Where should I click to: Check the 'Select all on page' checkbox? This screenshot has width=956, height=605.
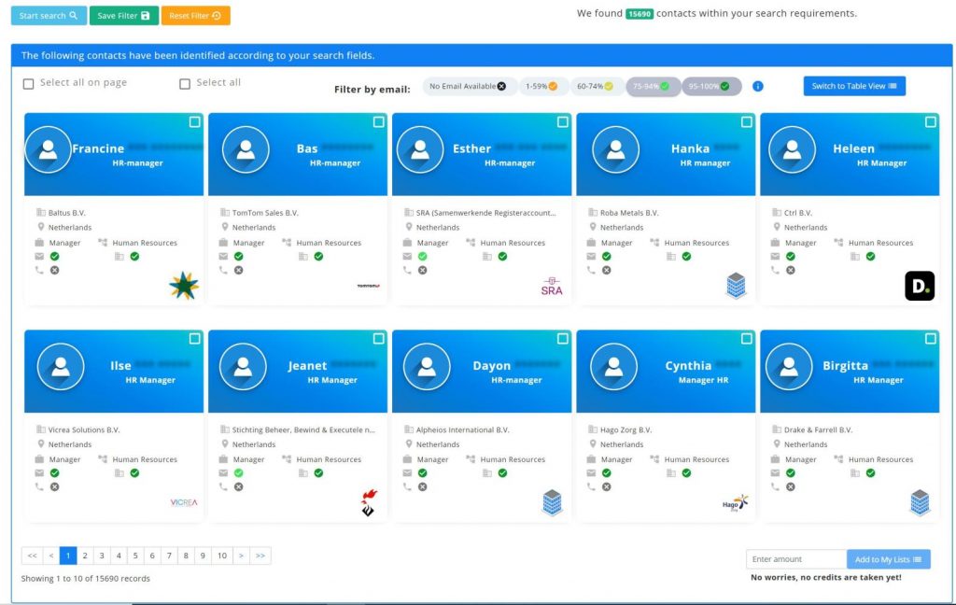(29, 84)
